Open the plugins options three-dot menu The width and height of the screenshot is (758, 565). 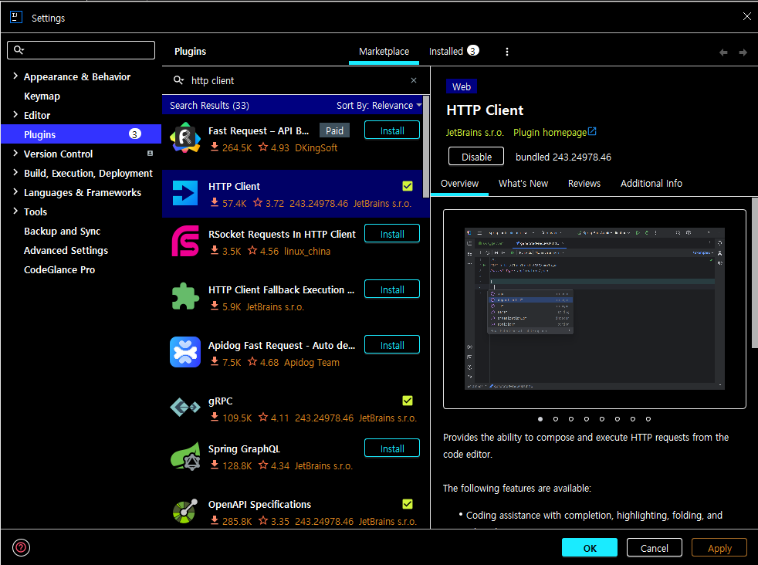(507, 52)
